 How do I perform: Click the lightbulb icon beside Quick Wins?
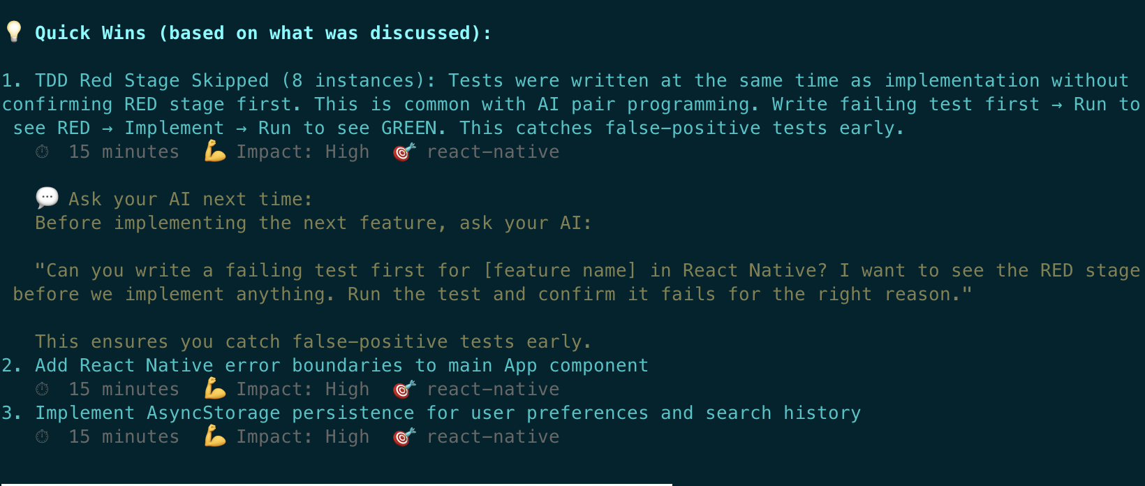point(14,31)
